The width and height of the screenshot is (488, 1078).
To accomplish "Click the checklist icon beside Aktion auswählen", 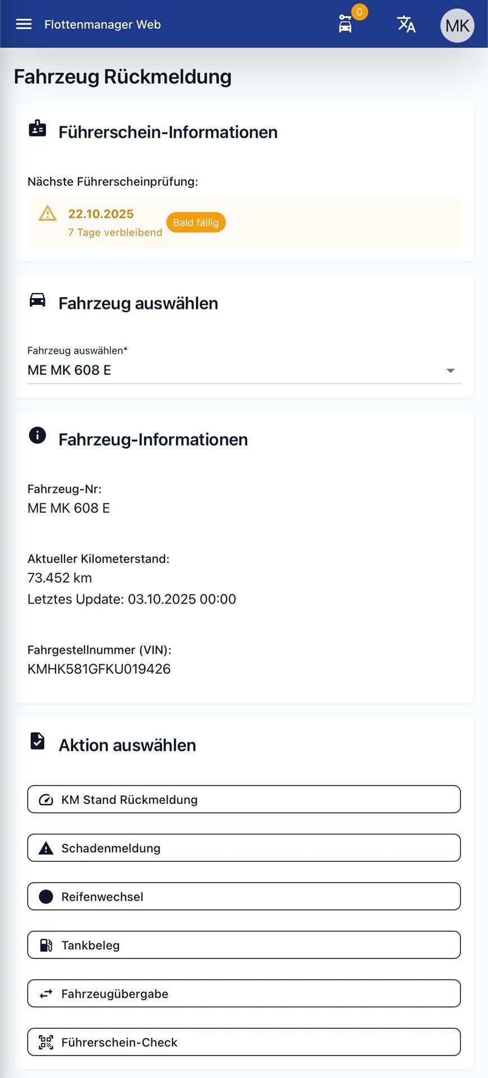I will (38, 741).
